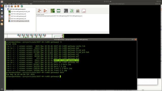Open the Help menu in KiCad
The height and width of the screenshot is (91, 162).
point(31,4)
